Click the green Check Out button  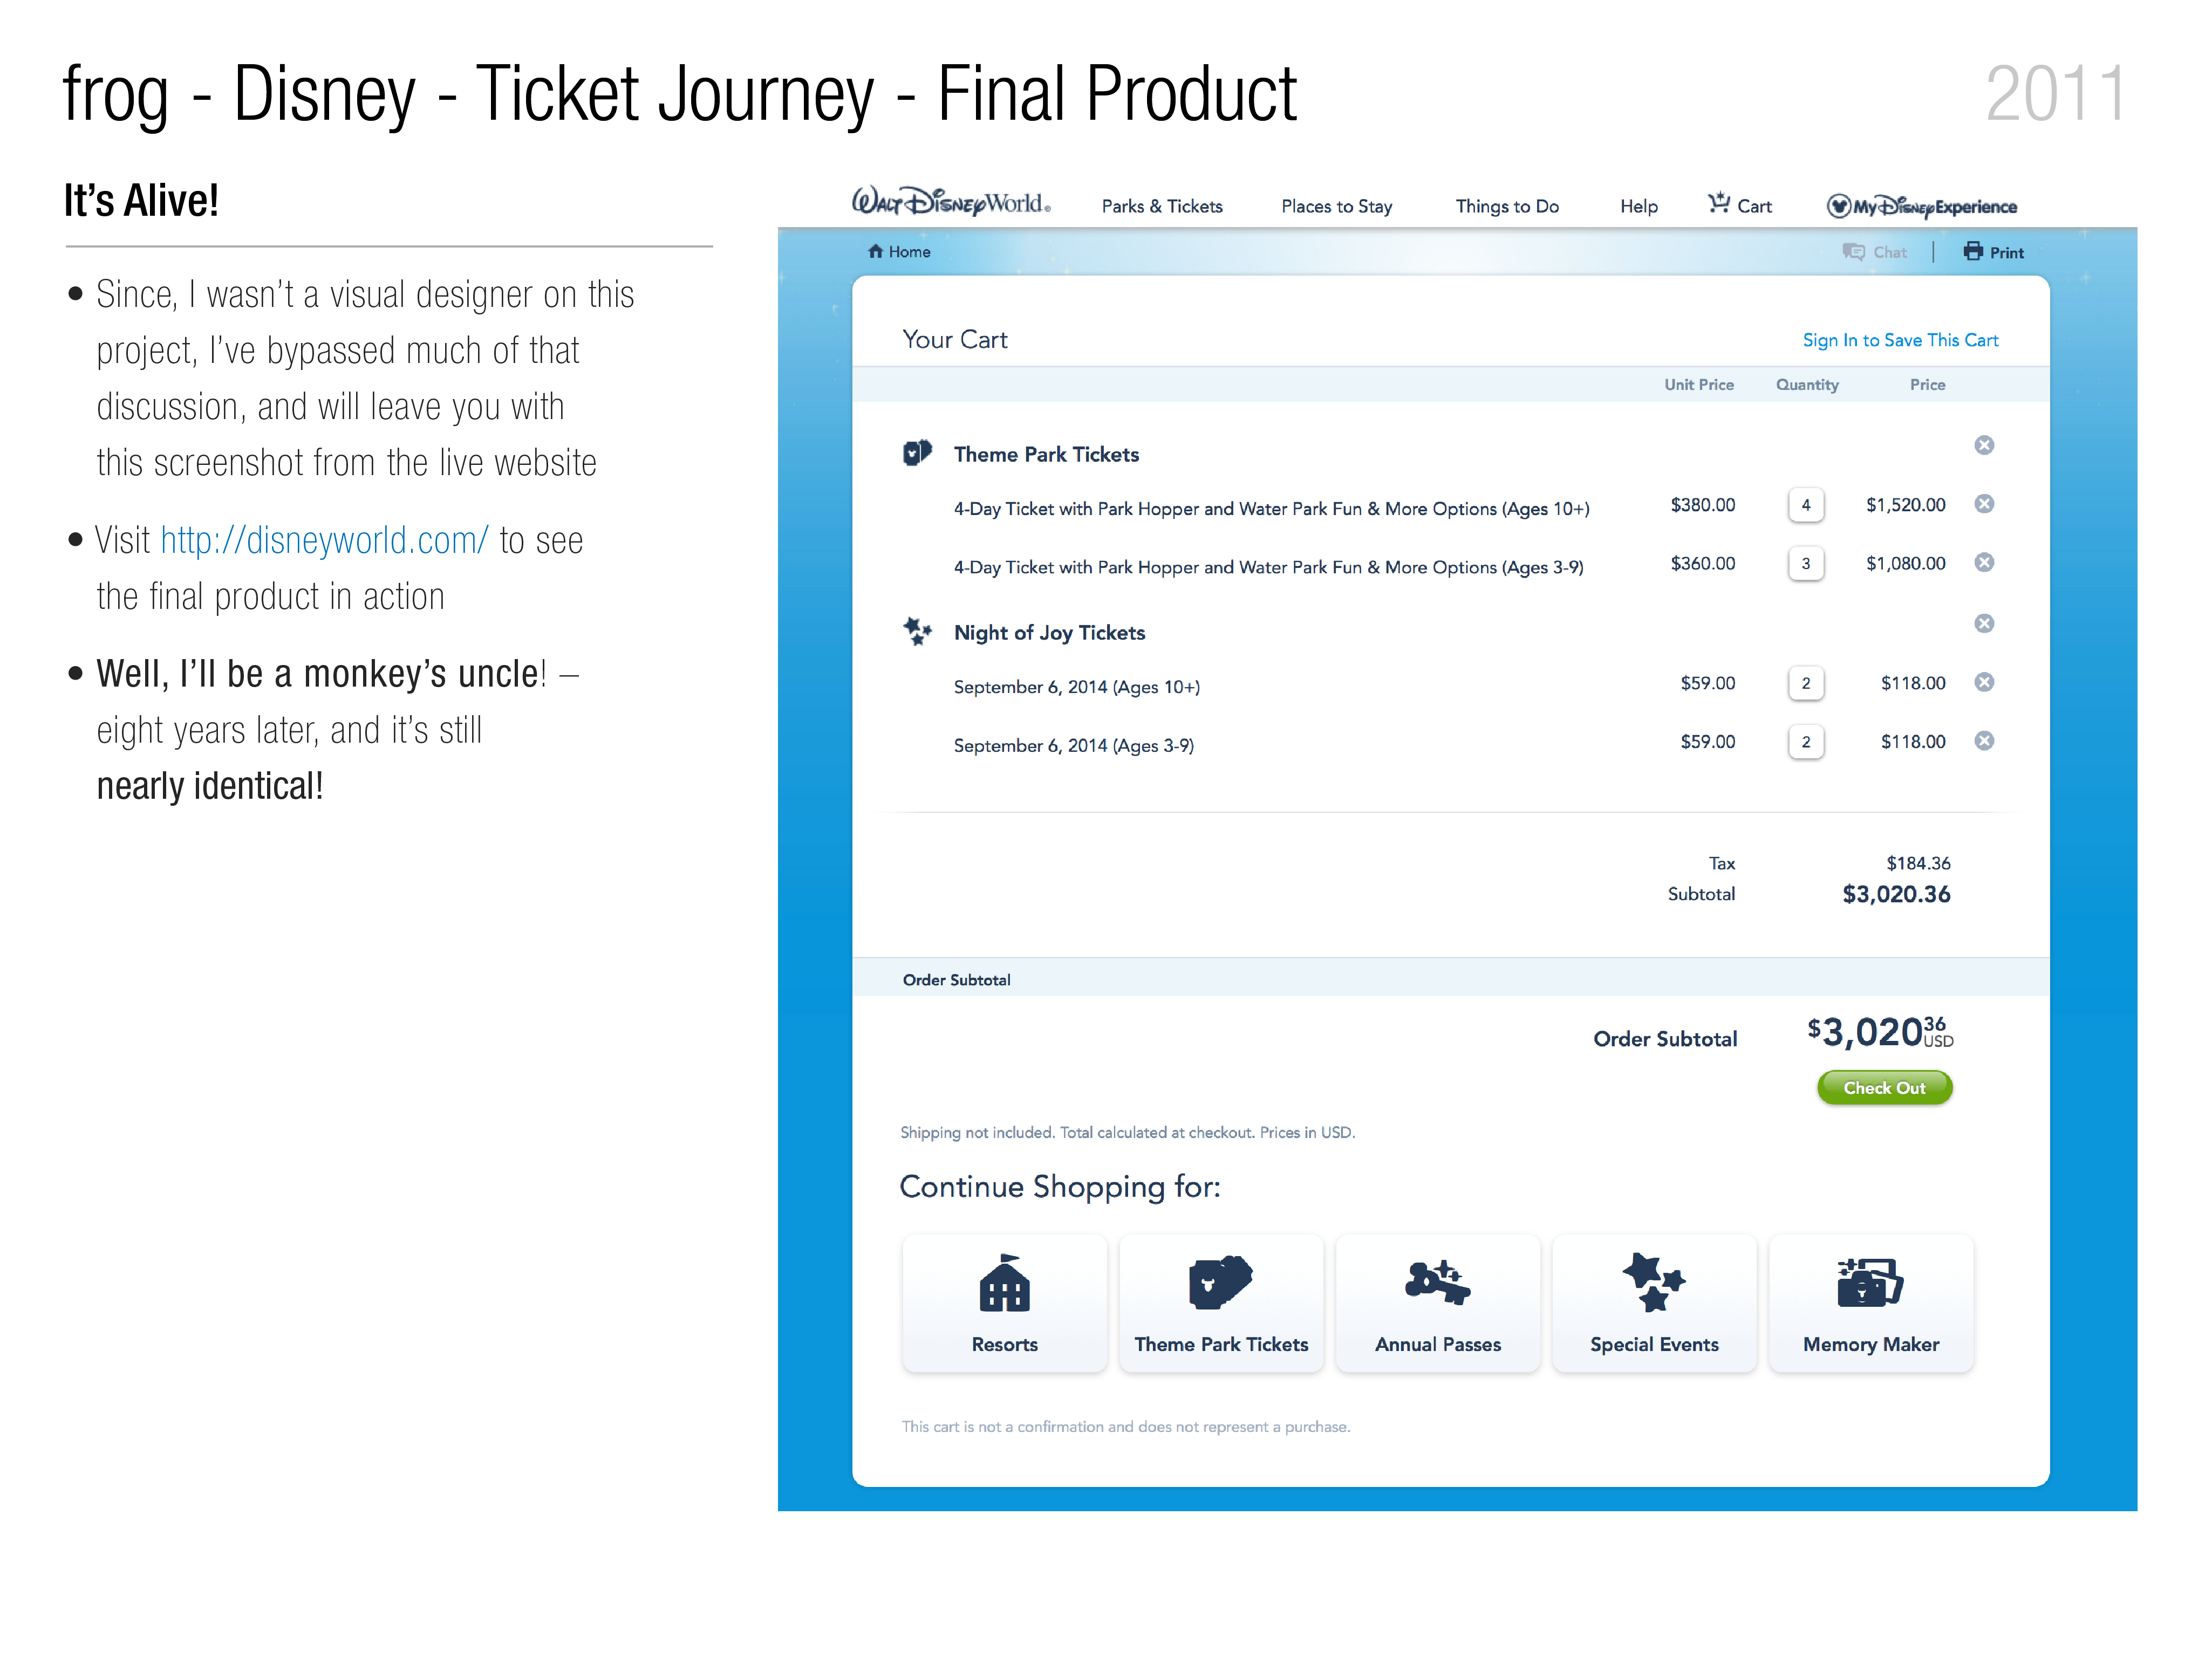1884,1087
